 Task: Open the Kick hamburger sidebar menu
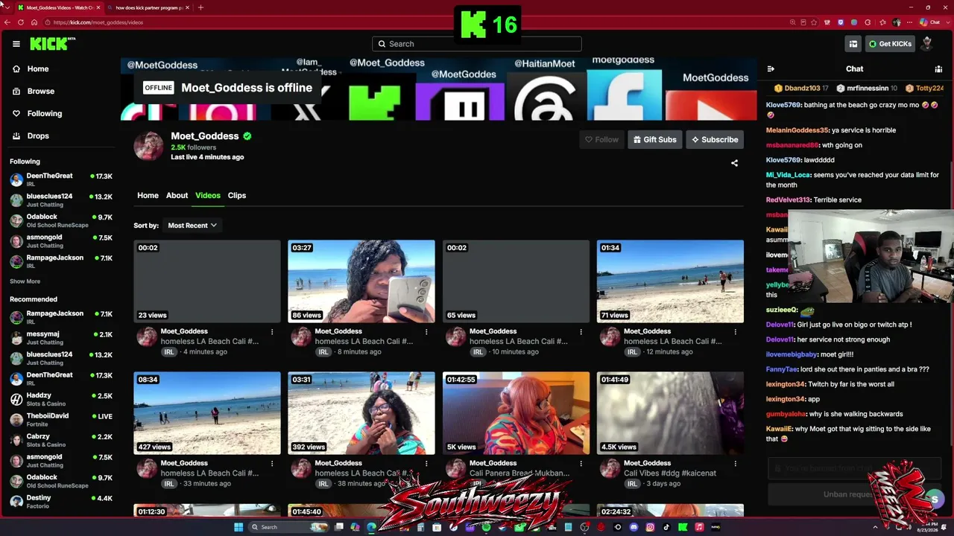coord(16,44)
